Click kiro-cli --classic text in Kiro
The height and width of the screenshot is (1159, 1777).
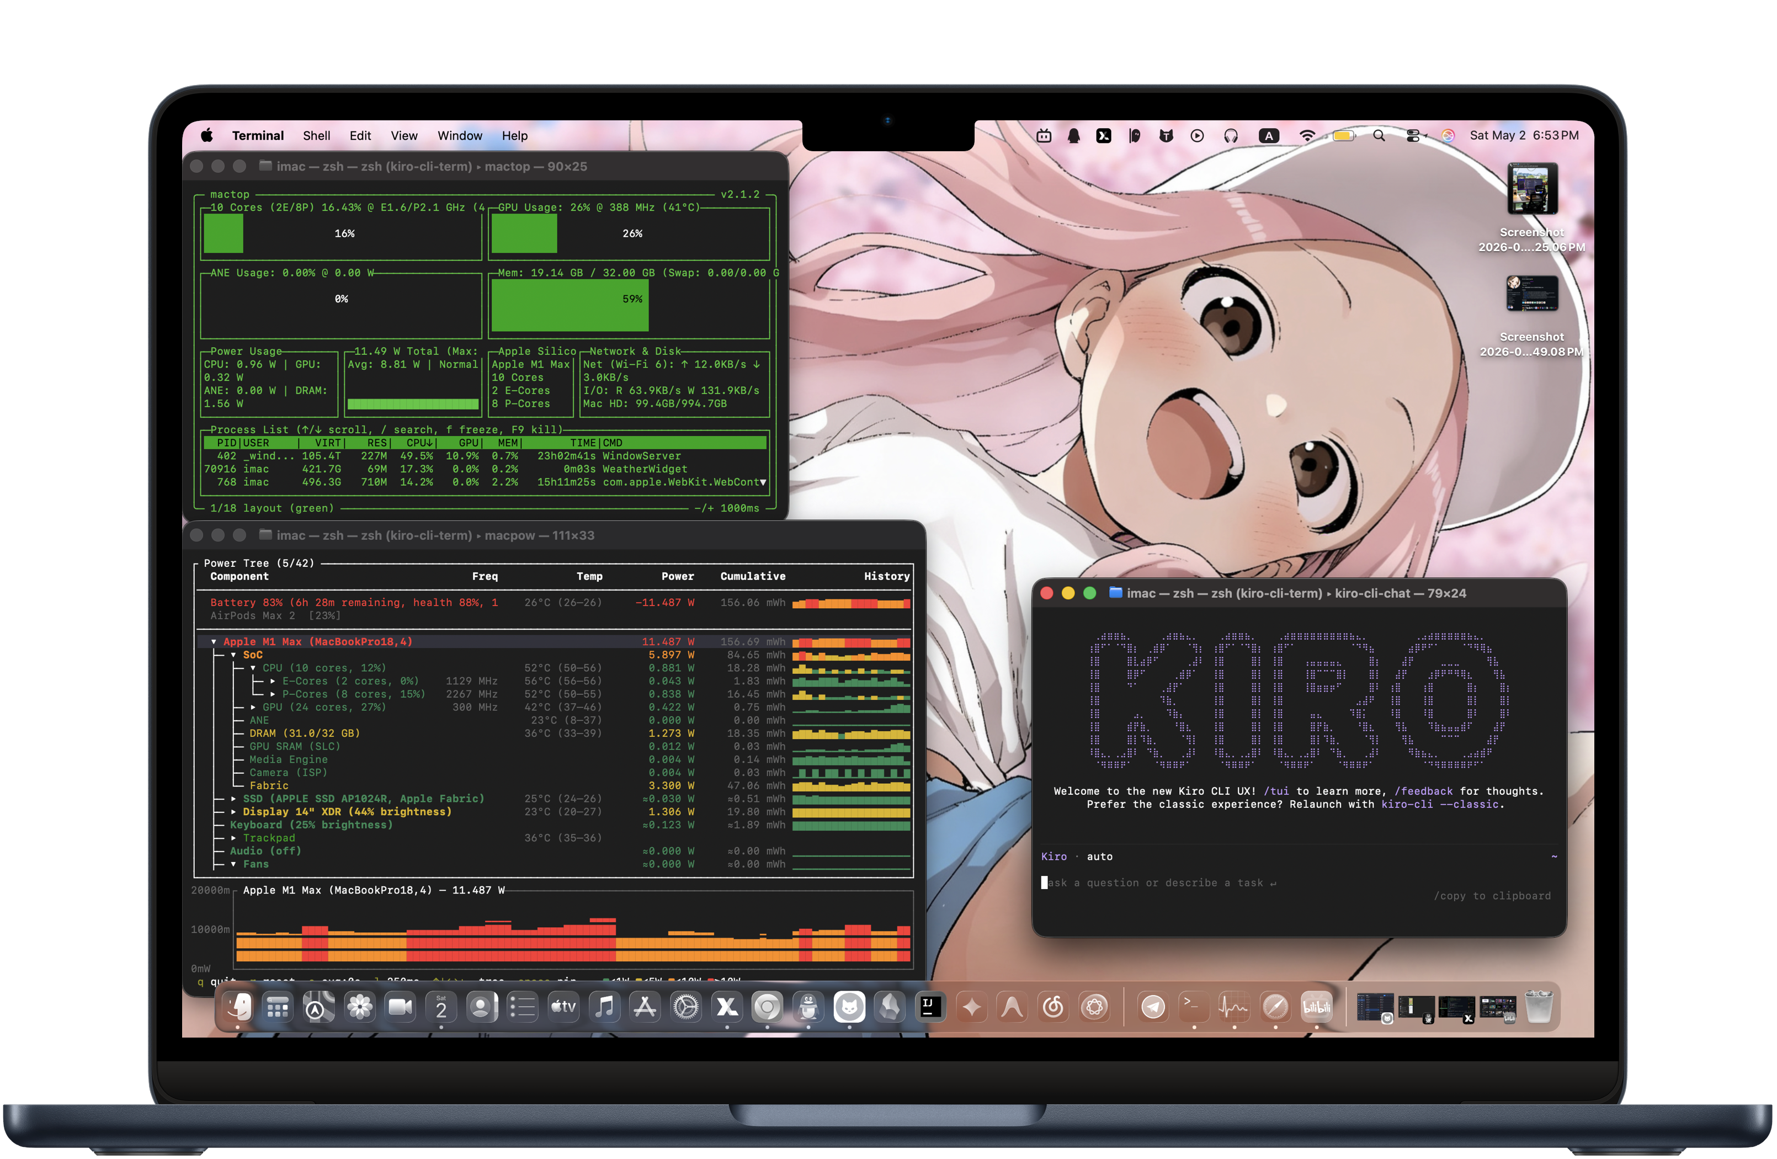tap(1439, 805)
